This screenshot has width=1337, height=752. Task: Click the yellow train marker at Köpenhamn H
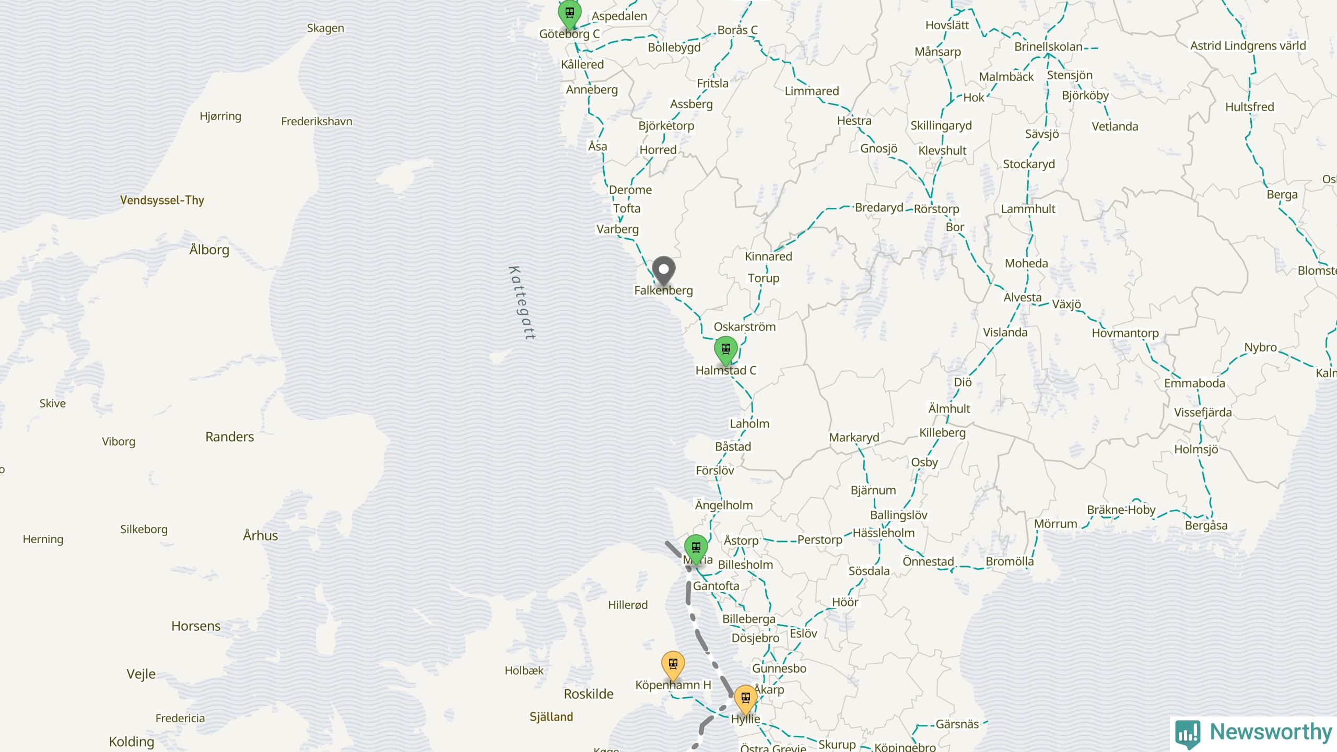(x=673, y=666)
